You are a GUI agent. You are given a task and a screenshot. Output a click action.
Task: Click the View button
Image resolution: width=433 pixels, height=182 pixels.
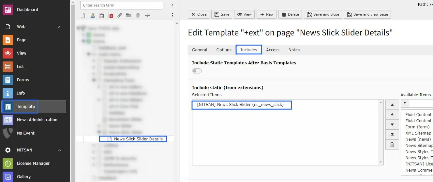tap(245, 14)
